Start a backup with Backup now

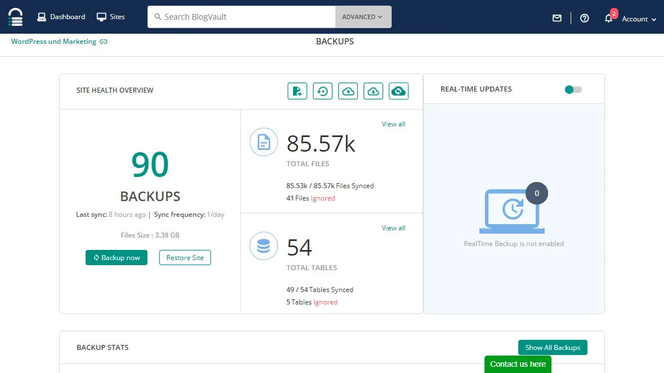pyautogui.click(x=116, y=257)
